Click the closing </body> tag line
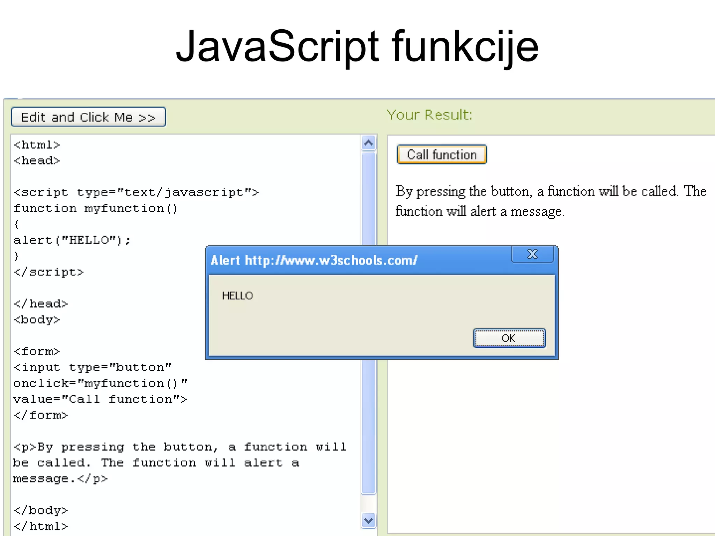715x536 pixels. tap(40, 510)
